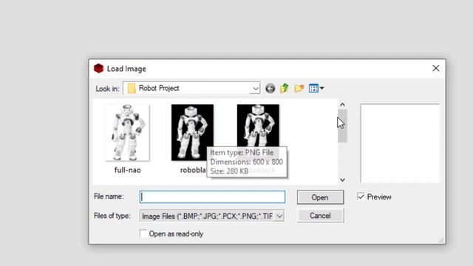Click the scroll up arrow in file list

[x=342, y=105]
